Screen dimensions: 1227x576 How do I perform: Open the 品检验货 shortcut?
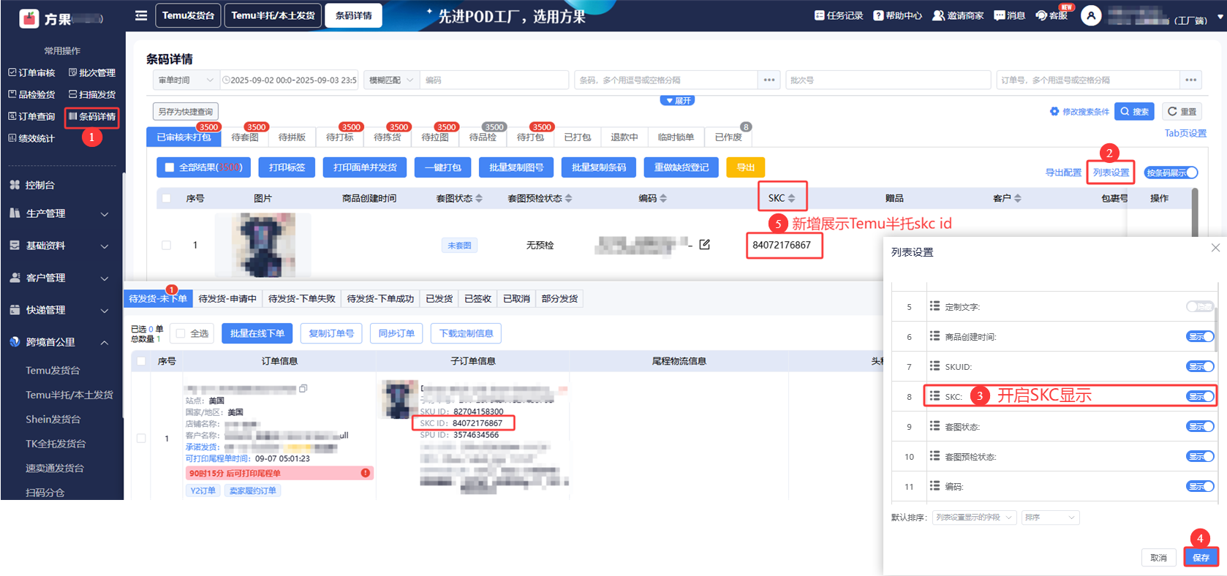31,94
